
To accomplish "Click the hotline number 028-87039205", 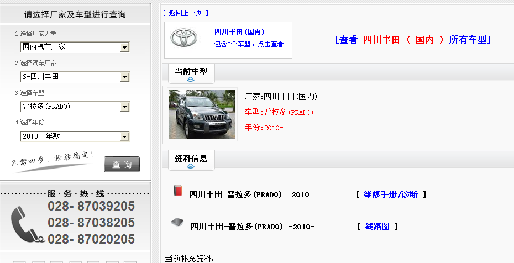I will (x=91, y=206).
